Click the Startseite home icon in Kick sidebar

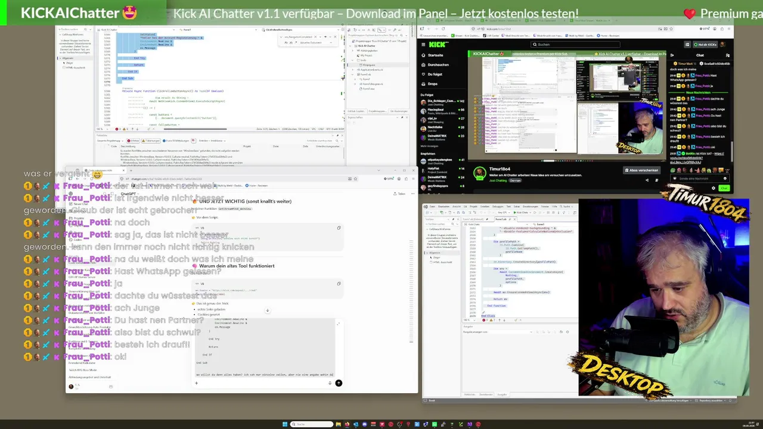[x=423, y=55]
